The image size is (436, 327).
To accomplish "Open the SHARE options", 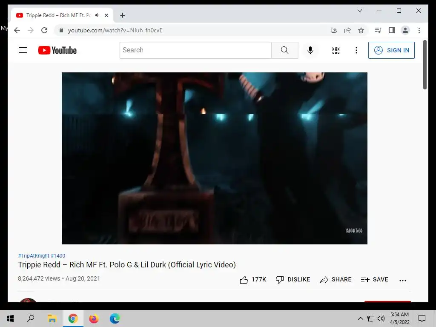I will pyautogui.click(x=336, y=279).
